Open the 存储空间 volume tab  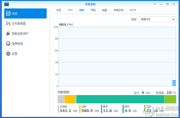click(x=118, y=10)
